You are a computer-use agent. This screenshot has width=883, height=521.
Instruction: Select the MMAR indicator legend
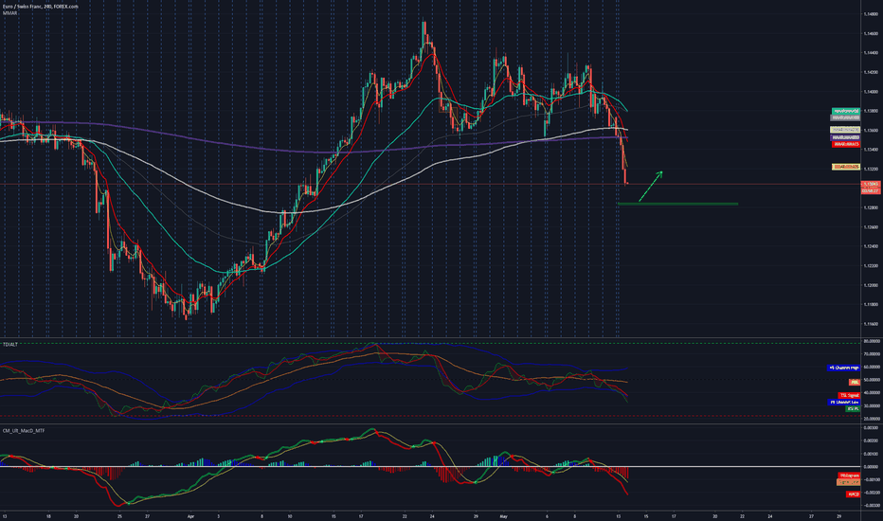9,12
